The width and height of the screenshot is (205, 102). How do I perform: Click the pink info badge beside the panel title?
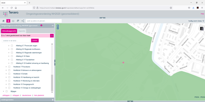41,26
